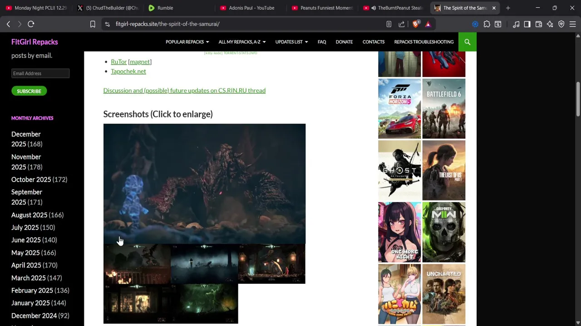Open Brave Shields lion icon

coord(415,24)
